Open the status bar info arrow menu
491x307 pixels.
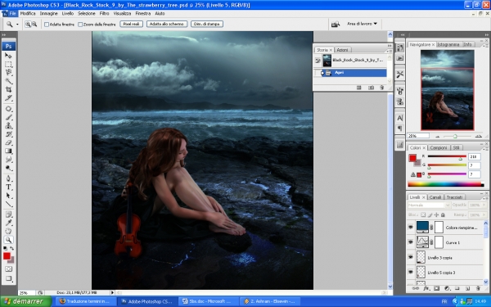tap(112, 292)
